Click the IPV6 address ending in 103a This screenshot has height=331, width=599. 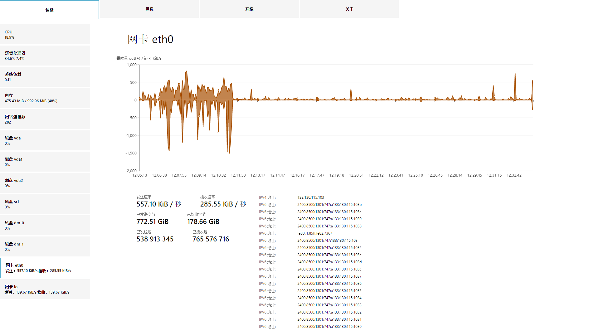click(329, 212)
